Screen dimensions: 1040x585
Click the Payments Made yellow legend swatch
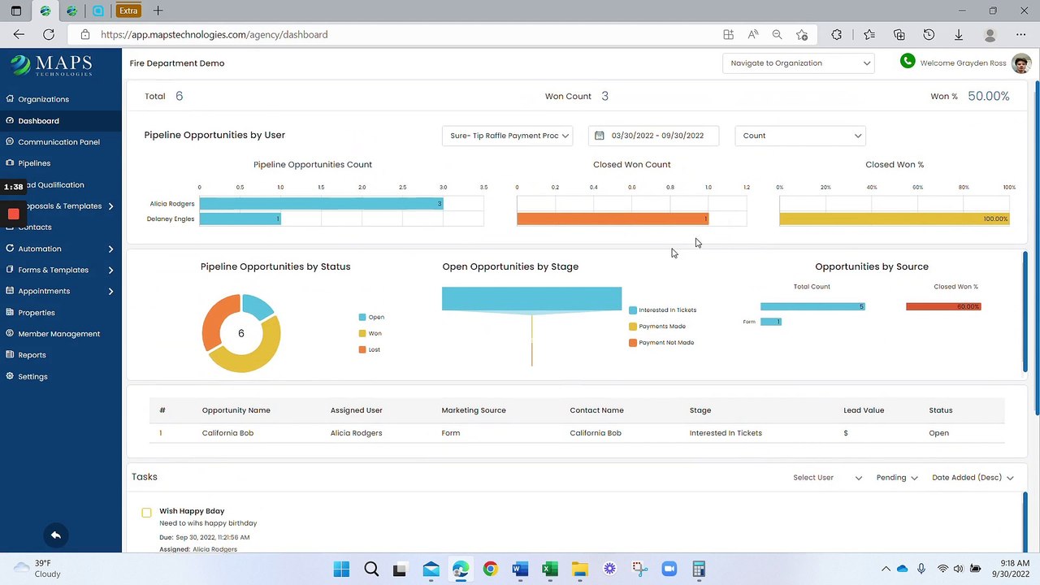coord(633,327)
